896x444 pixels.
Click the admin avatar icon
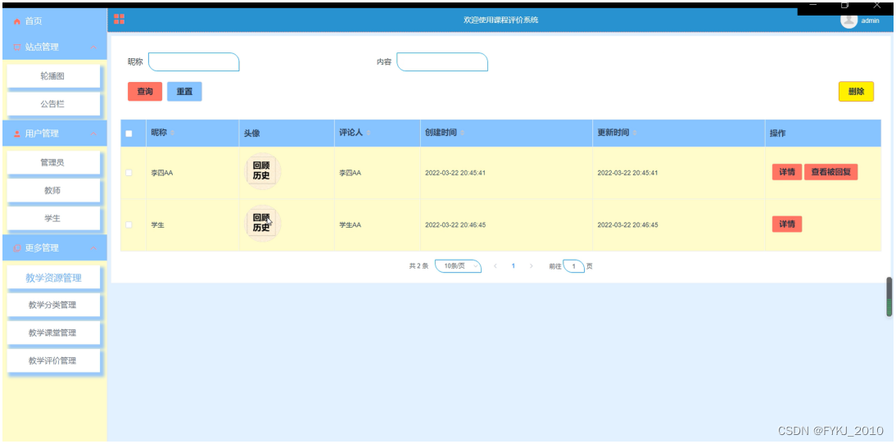pyautogui.click(x=848, y=20)
